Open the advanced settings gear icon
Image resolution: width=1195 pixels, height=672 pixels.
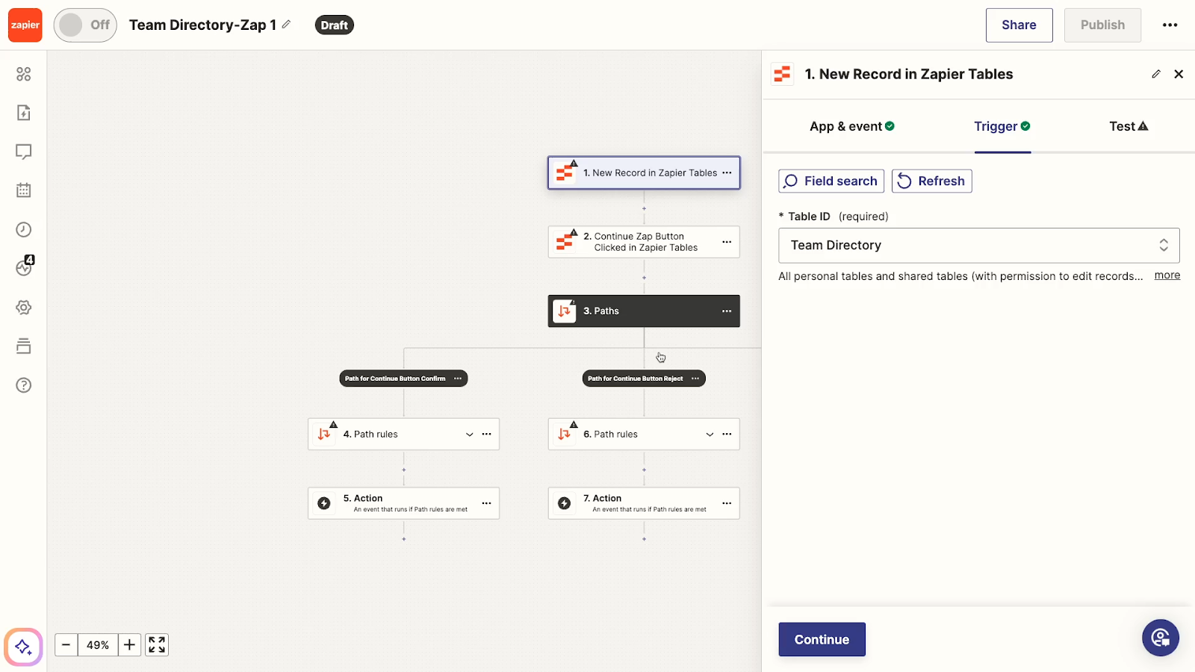(x=24, y=308)
